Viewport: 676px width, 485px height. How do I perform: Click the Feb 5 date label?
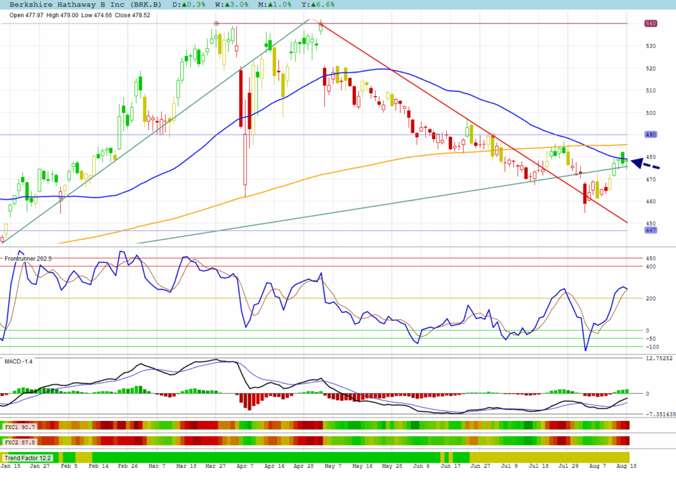point(69,466)
